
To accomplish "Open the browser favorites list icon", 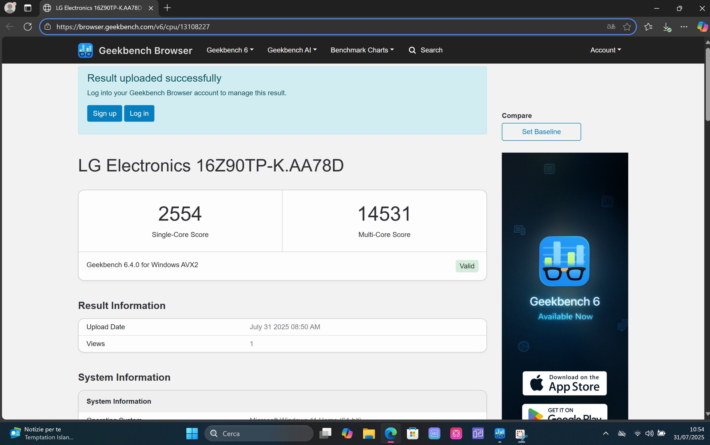I will (x=648, y=27).
